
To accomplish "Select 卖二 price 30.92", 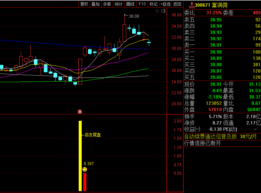I will [216, 39].
